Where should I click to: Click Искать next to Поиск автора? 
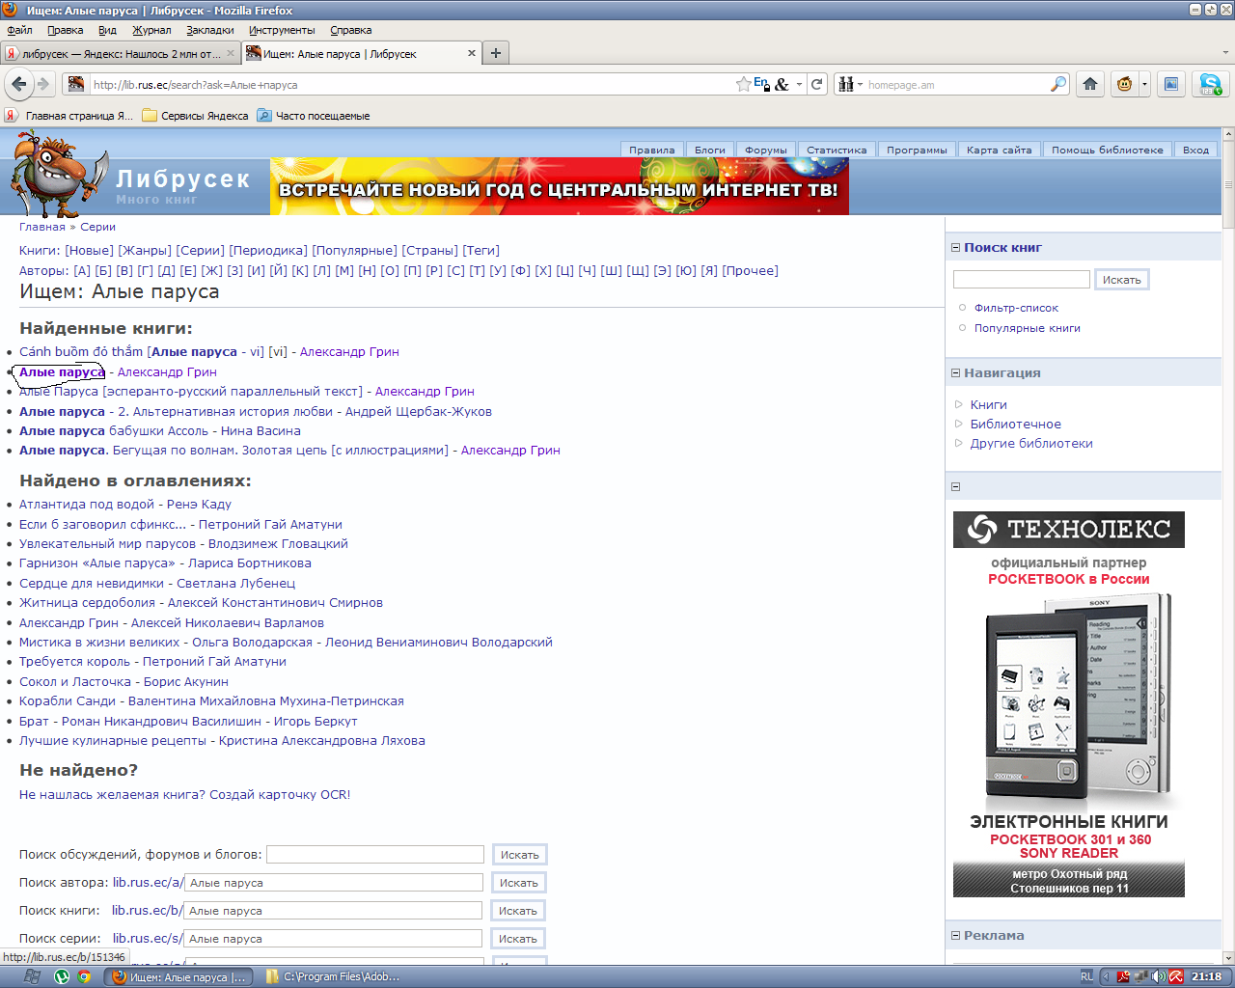pos(519,883)
